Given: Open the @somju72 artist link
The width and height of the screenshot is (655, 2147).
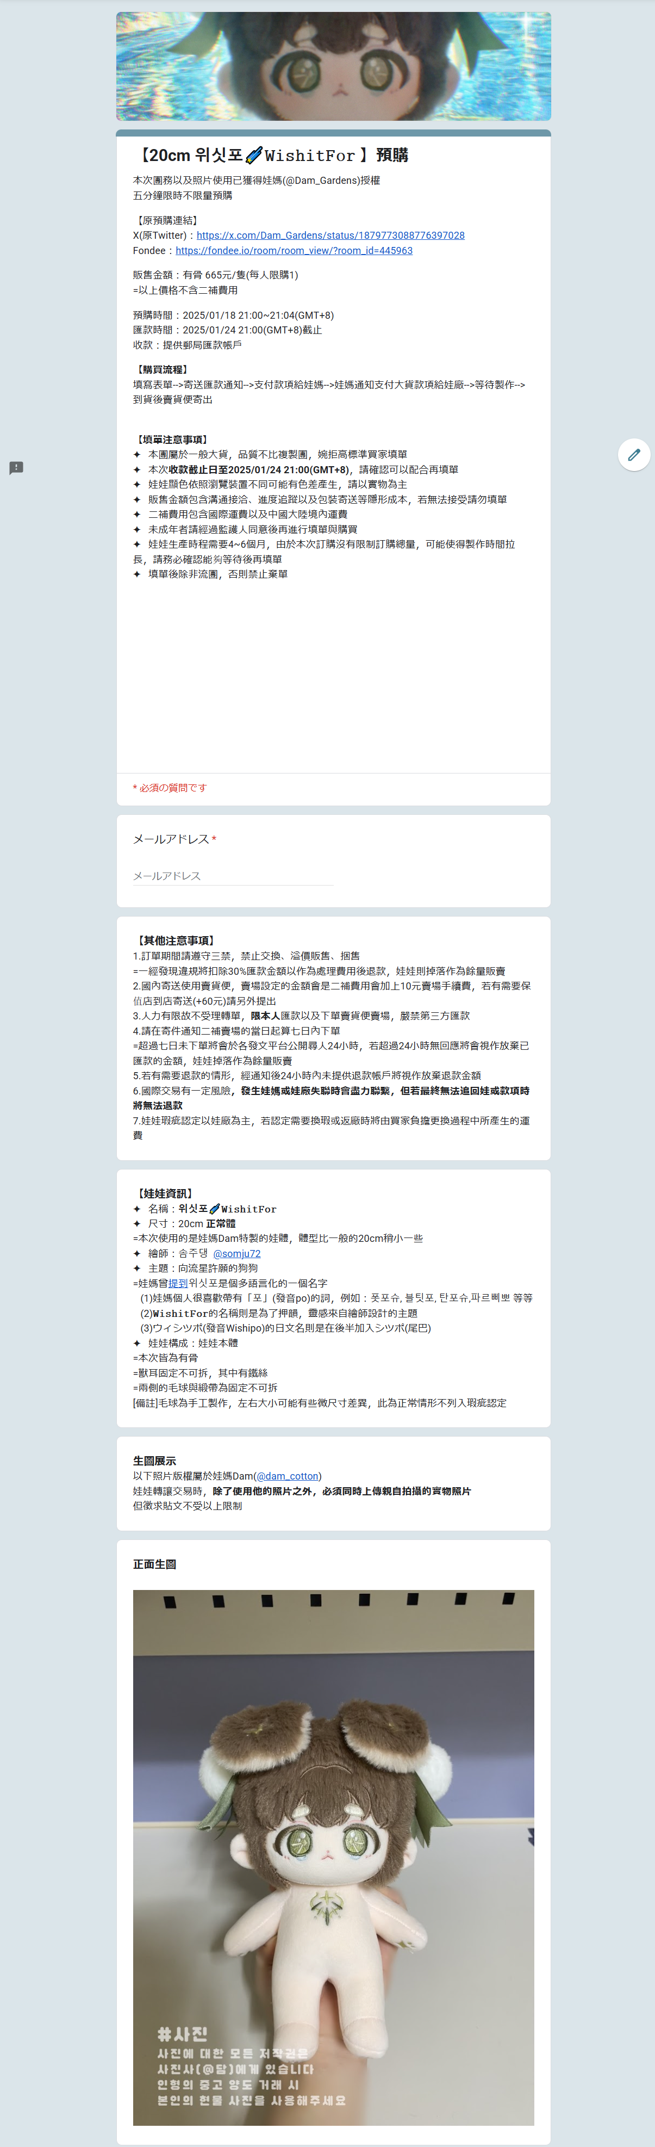Looking at the screenshot, I should [x=236, y=1253].
